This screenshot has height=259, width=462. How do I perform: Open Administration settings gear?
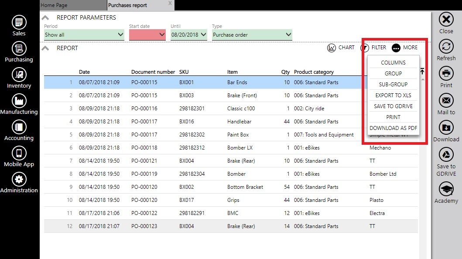tap(19, 179)
